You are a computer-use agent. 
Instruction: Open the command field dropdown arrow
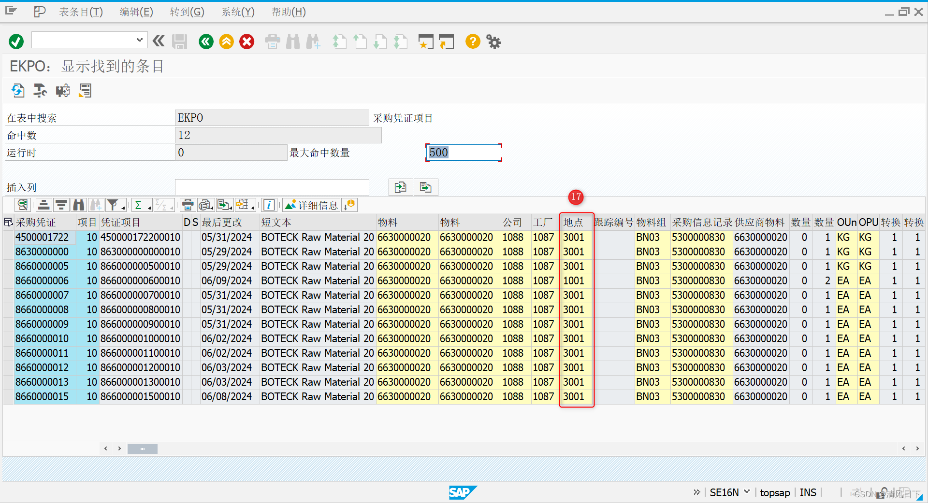point(140,40)
